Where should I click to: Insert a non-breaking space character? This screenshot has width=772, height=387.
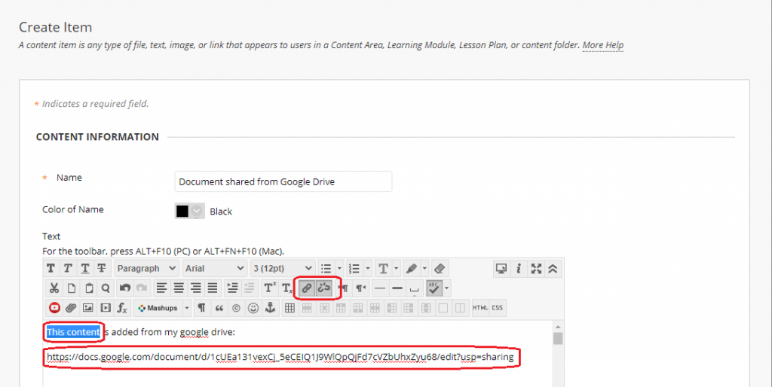414,288
